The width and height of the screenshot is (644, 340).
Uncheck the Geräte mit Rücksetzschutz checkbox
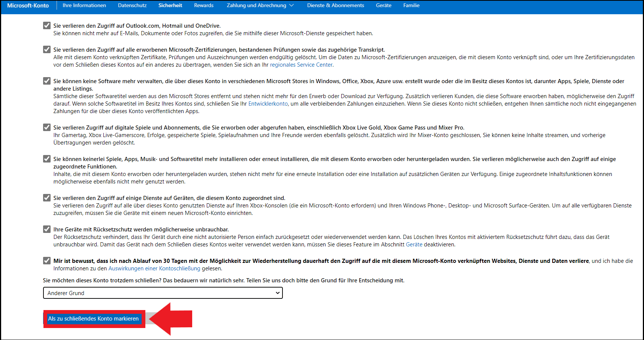(x=47, y=229)
